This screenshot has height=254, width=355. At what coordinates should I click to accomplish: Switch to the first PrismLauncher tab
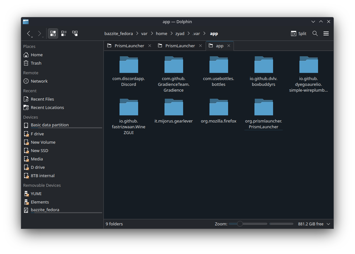point(129,46)
